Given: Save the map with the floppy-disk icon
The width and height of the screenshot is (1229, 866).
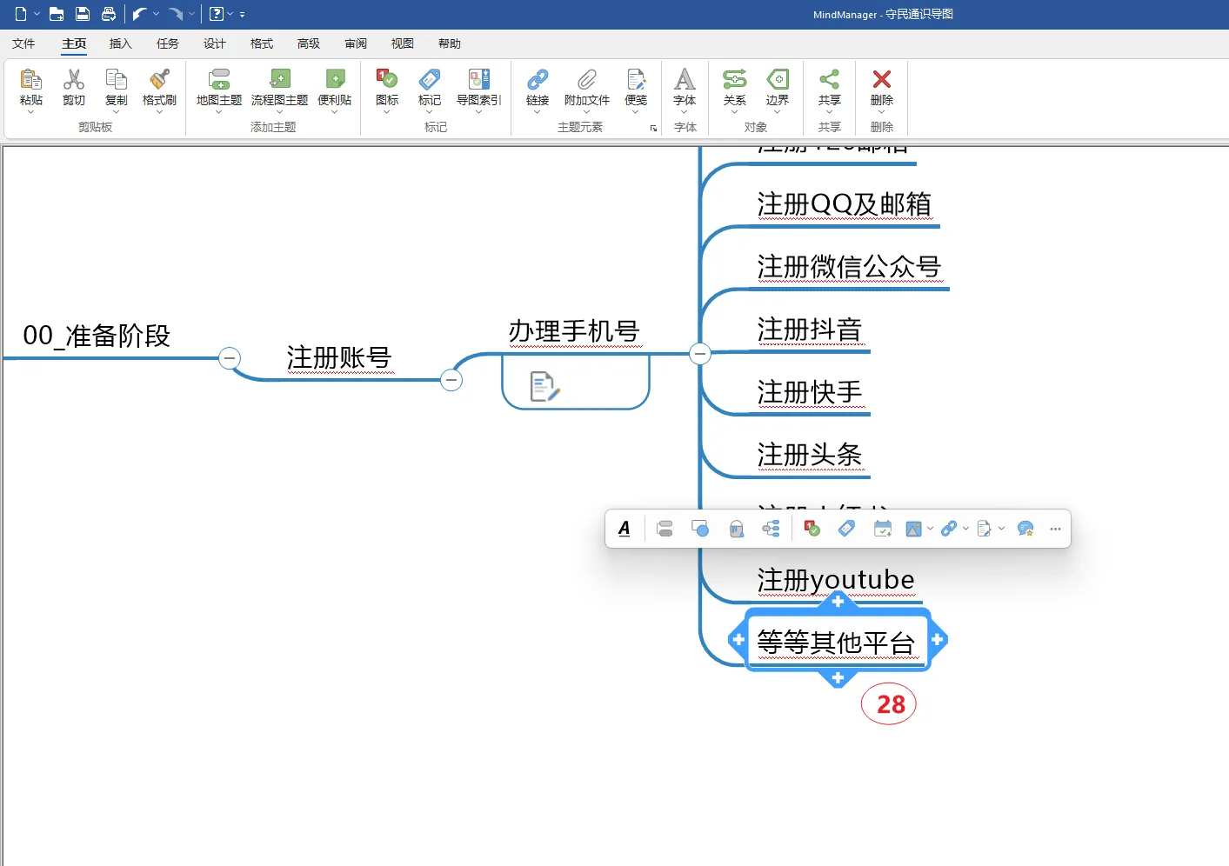Looking at the screenshot, I should tap(83, 14).
